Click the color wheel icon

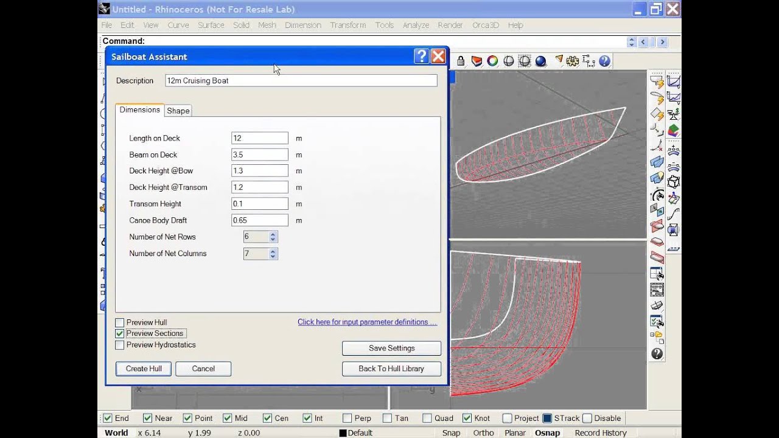(492, 61)
